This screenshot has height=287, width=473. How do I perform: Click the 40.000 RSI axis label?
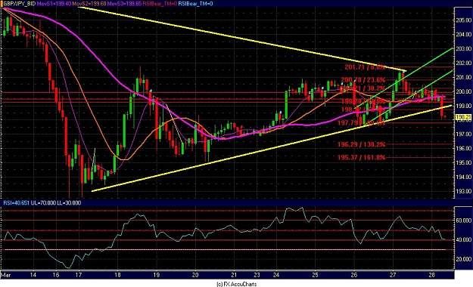click(464, 240)
